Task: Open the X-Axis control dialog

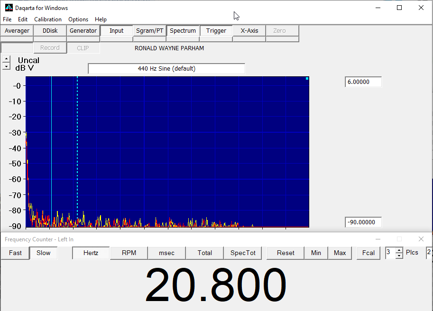Action: [x=249, y=31]
